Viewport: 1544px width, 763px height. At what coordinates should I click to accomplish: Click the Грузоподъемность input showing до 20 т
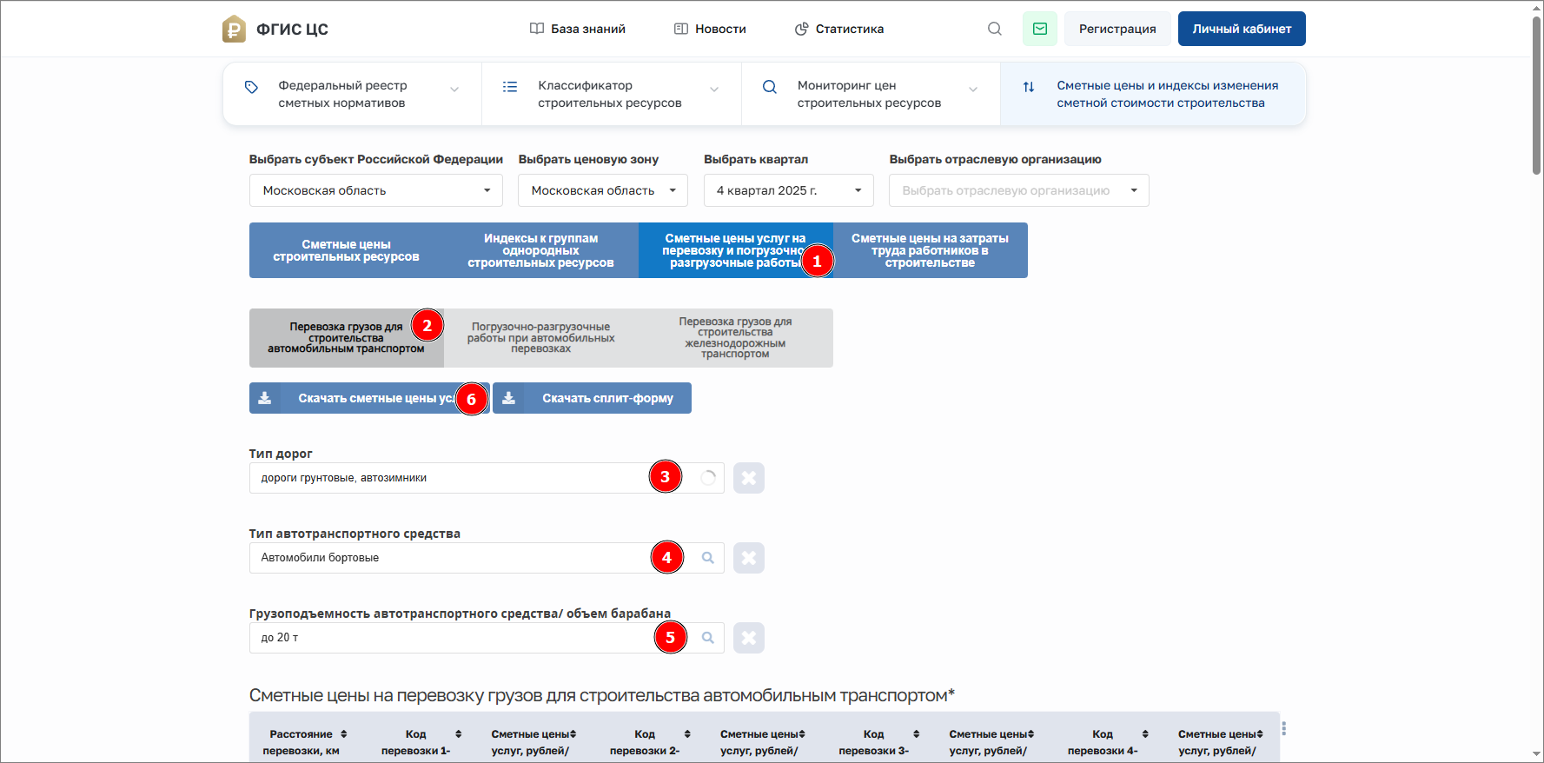(487, 638)
